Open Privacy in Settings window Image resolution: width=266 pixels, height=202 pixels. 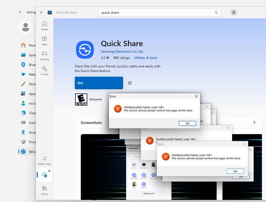[x=28, y=142]
